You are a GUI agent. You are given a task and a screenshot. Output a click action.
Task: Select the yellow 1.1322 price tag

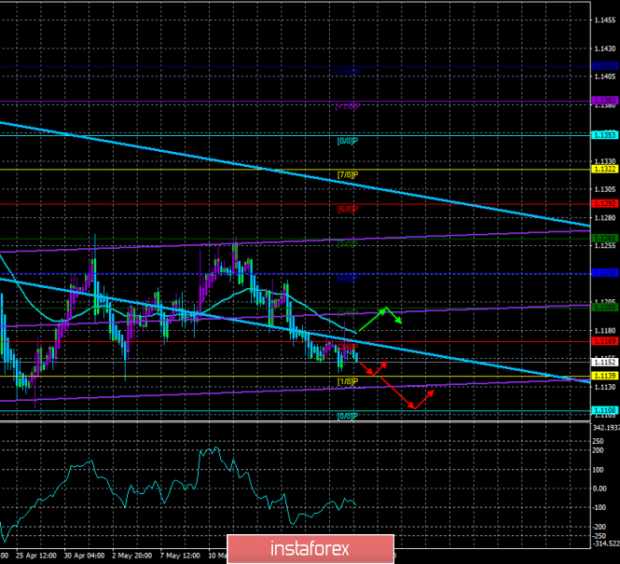point(604,169)
